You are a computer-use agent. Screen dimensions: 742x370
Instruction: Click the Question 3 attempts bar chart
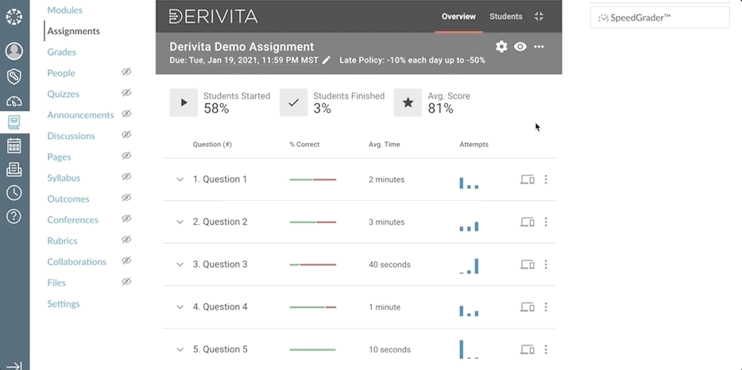pos(470,266)
